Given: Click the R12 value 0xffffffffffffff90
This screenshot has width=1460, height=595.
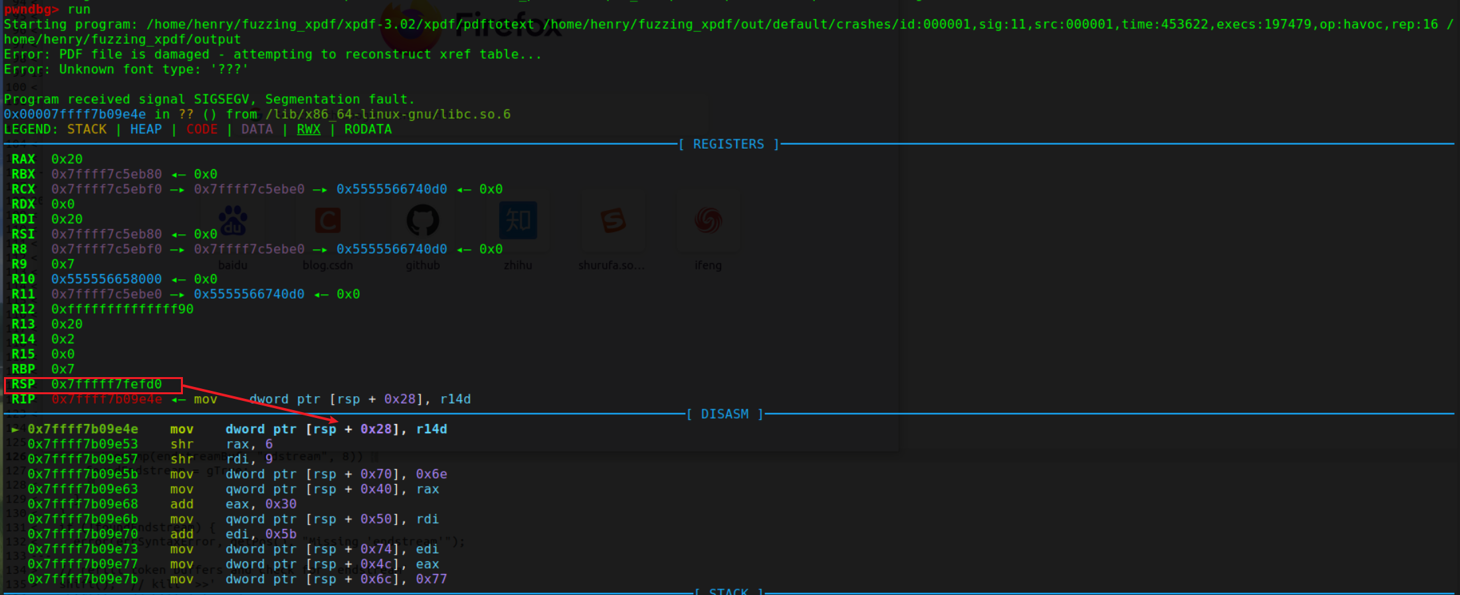Looking at the screenshot, I should pyautogui.click(x=122, y=309).
